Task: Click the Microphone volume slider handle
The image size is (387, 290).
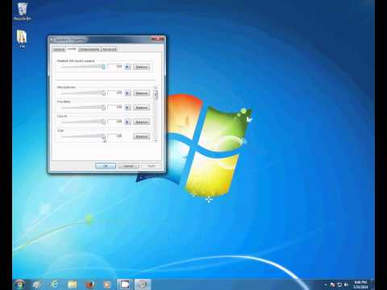Action: tap(103, 93)
